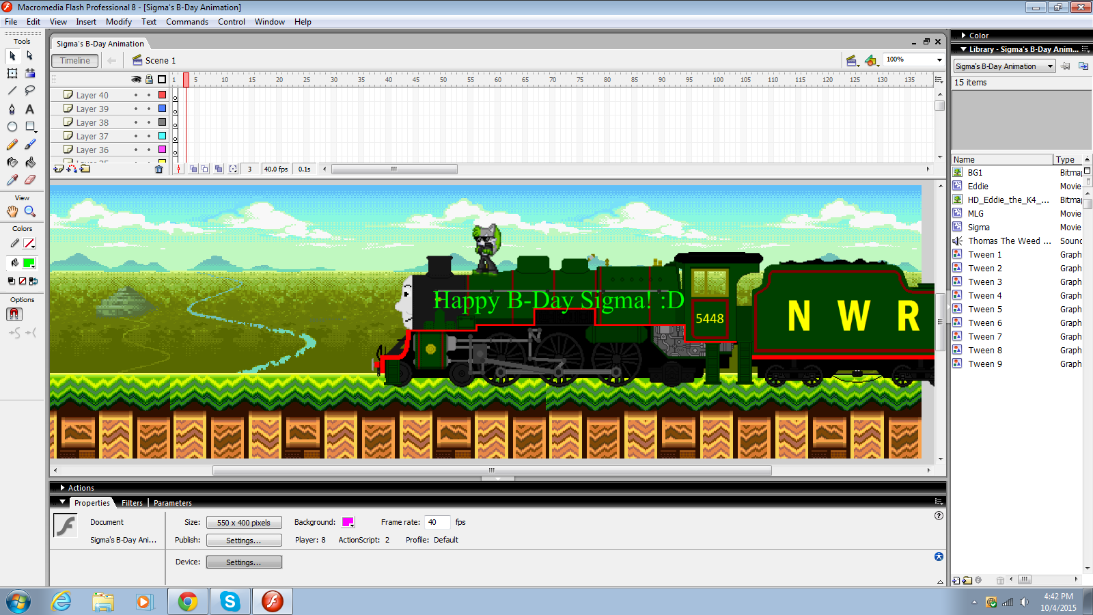The width and height of the screenshot is (1093, 615).
Task: Open the Insert menu
Action: pos(86,22)
